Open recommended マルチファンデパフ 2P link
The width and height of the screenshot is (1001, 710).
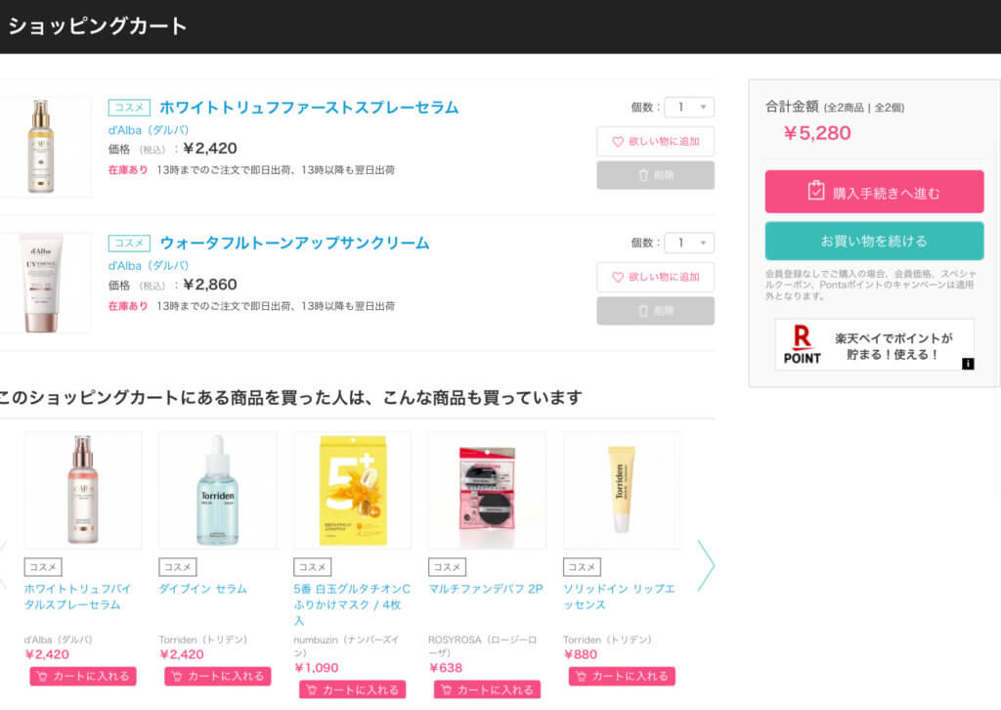click(x=485, y=589)
